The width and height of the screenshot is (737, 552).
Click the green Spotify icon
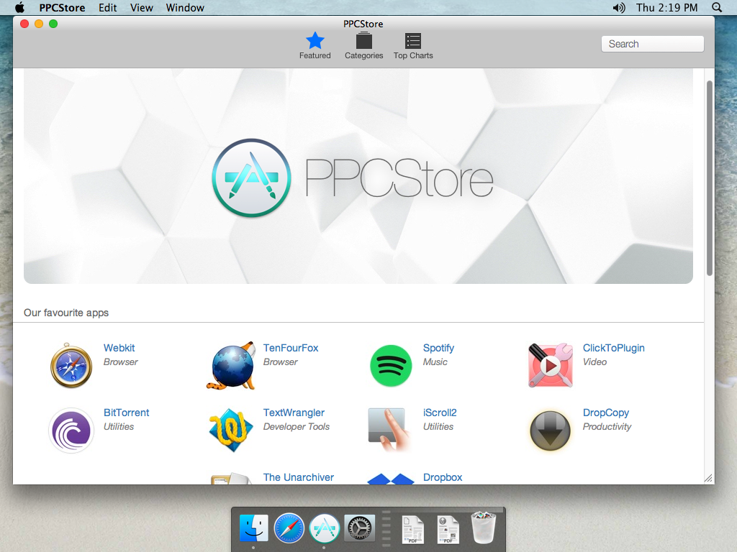[391, 366]
